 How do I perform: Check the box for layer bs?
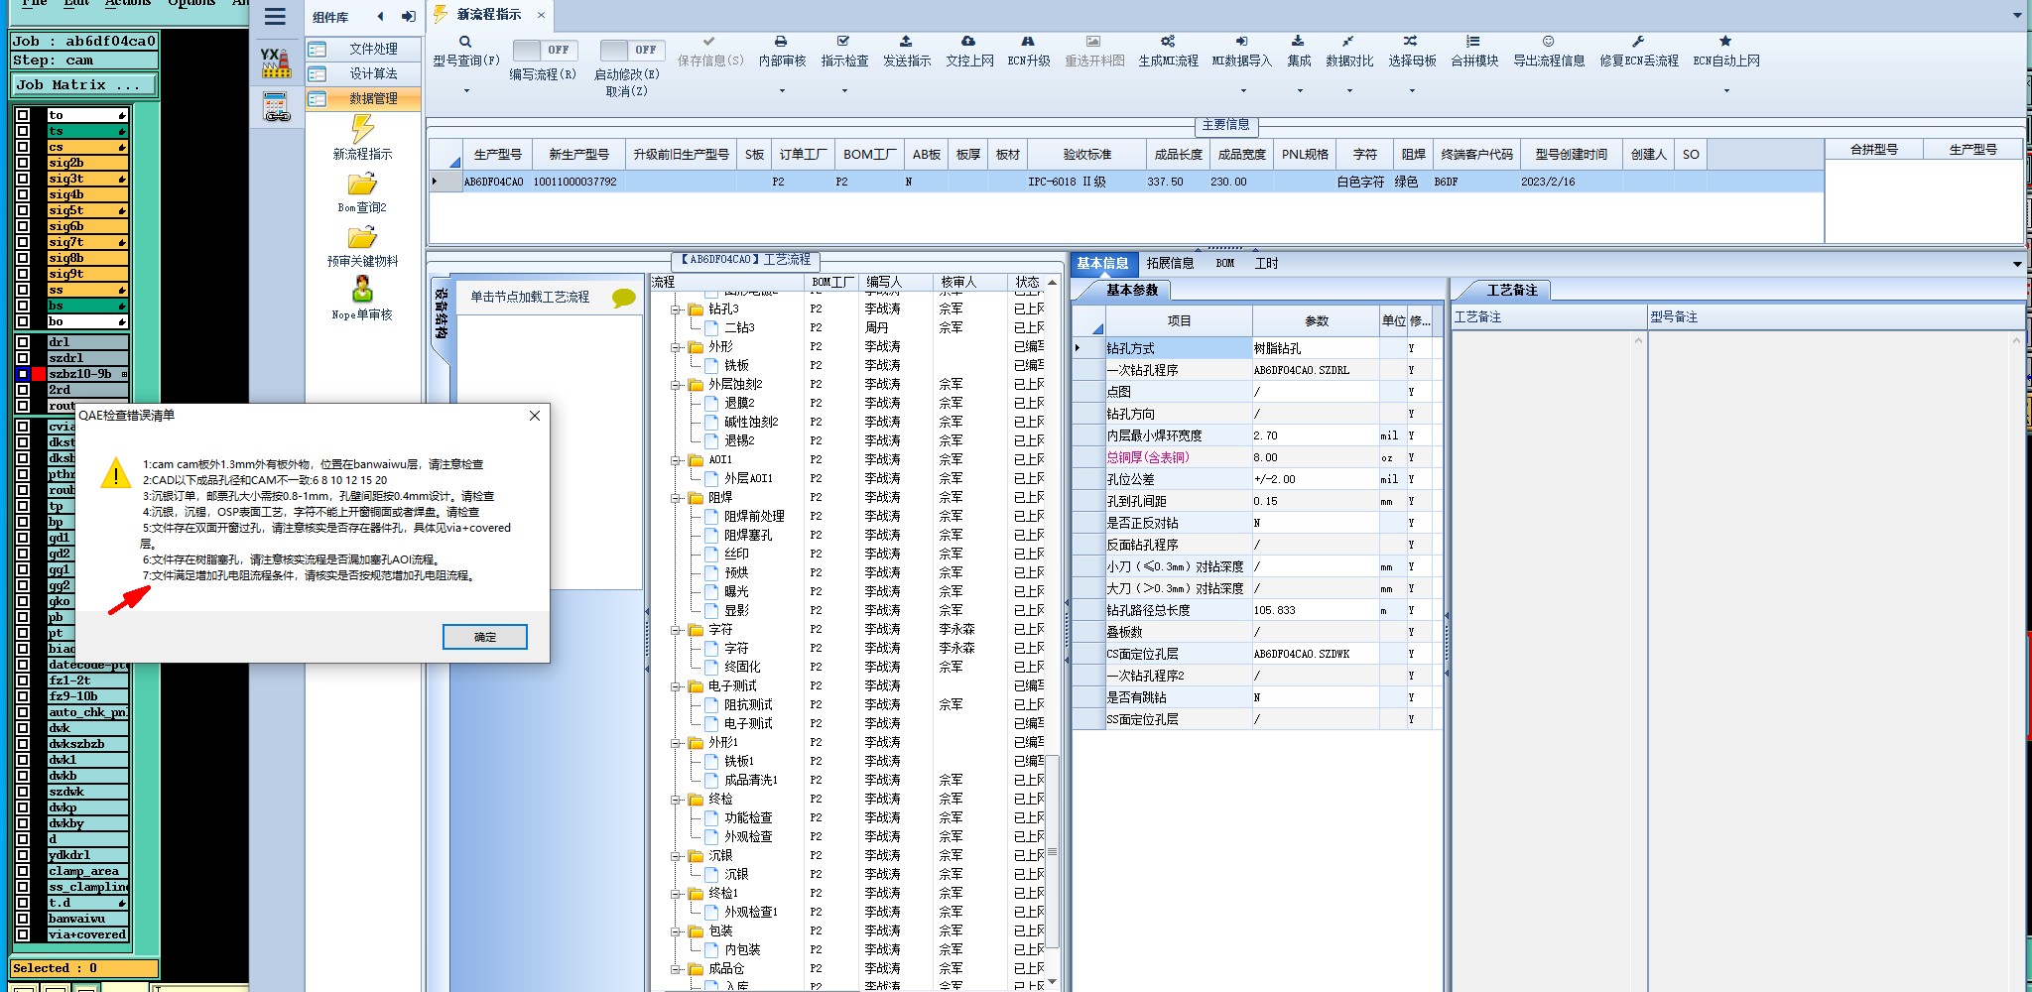coord(22,306)
